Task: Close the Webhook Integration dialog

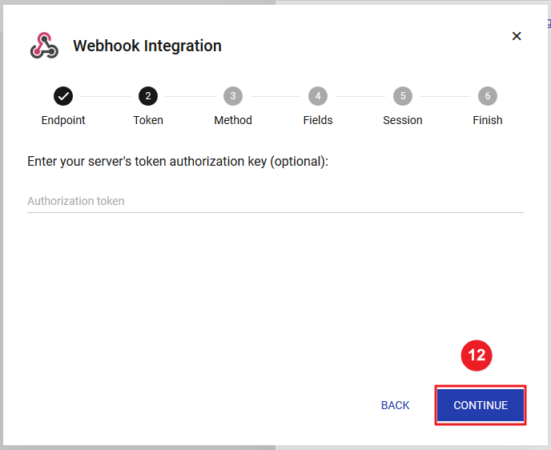Action: pos(517,36)
